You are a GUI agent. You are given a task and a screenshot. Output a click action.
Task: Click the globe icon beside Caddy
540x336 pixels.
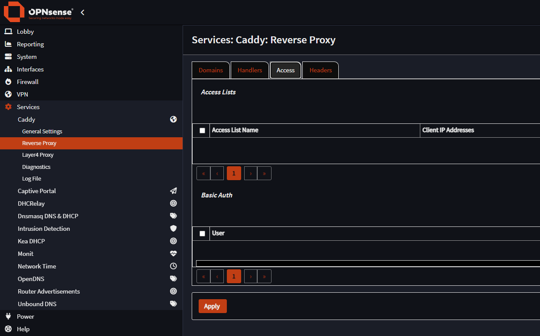point(173,120)
